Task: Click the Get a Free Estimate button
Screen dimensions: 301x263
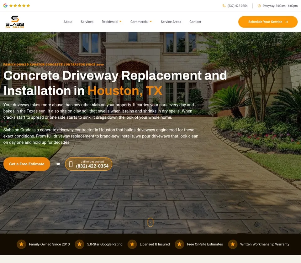Action: 27,164
